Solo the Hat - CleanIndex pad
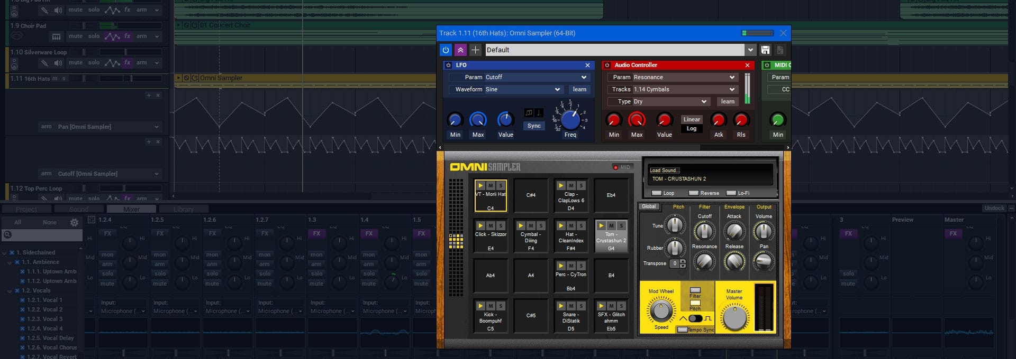1016x359 pixels. click(581, 225)
